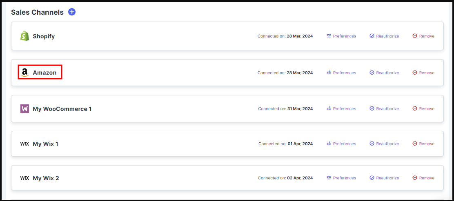The width and height of the screenshot is (454, 201).
Task: Select the My Wix 2 channel name
Action: pyautogui.click(x=46, y=178)
